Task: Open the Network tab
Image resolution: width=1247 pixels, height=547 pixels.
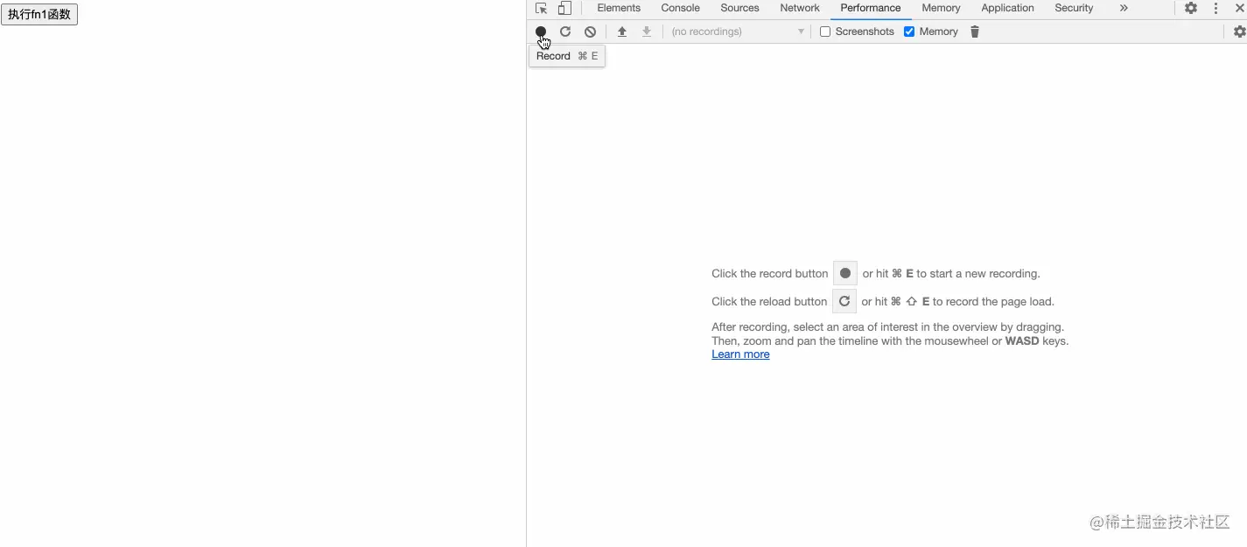Action: (800, 8)
